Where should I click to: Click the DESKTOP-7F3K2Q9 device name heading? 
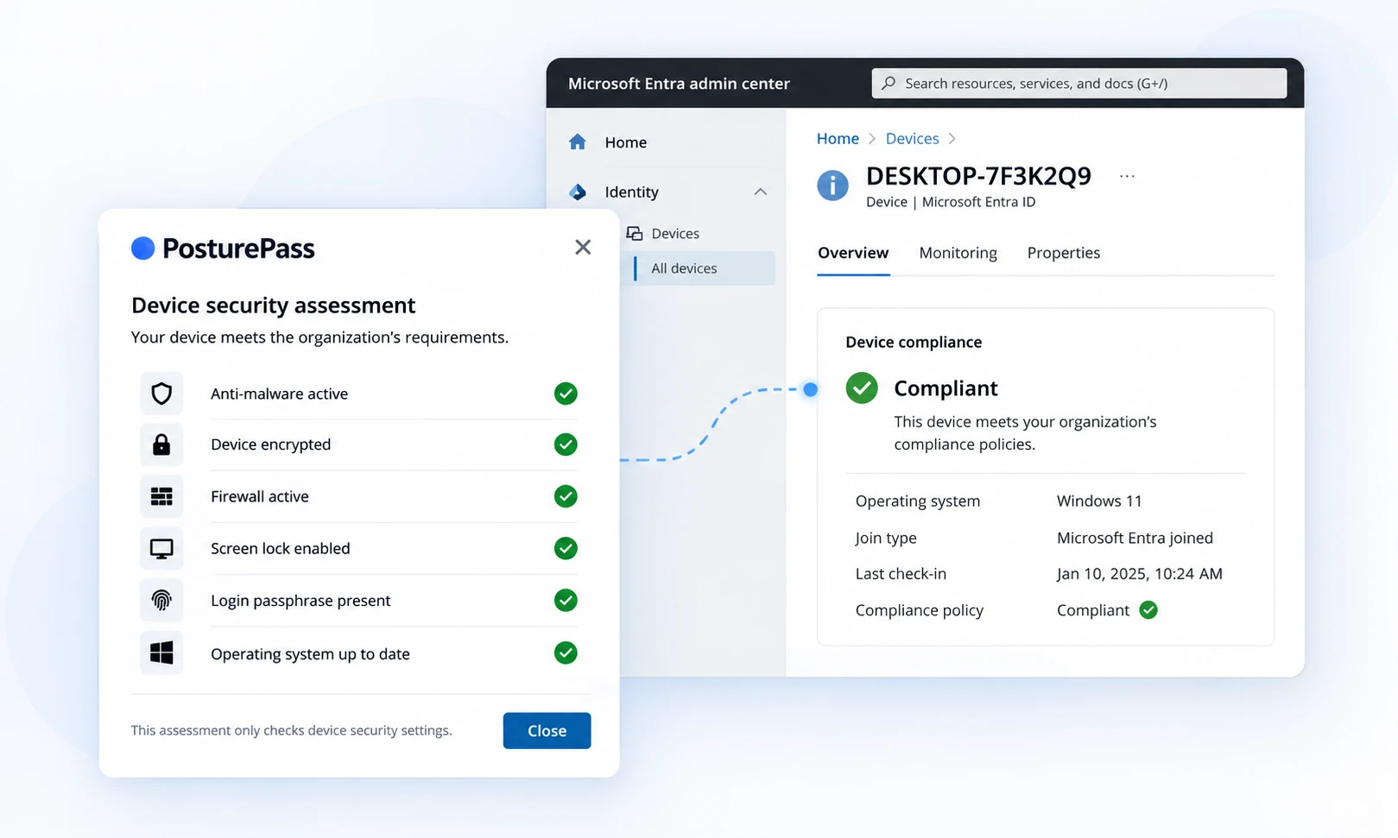(x=978, y=176)
